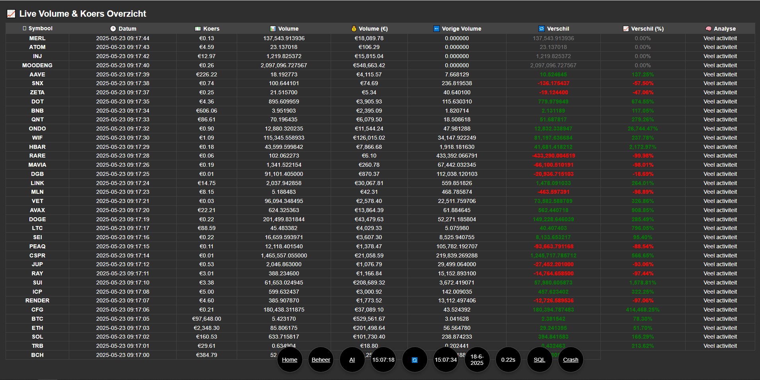The width and height of the screenshot is (760, 380).
Task: Click the 0.22s load time bubble
Action: 508,360
